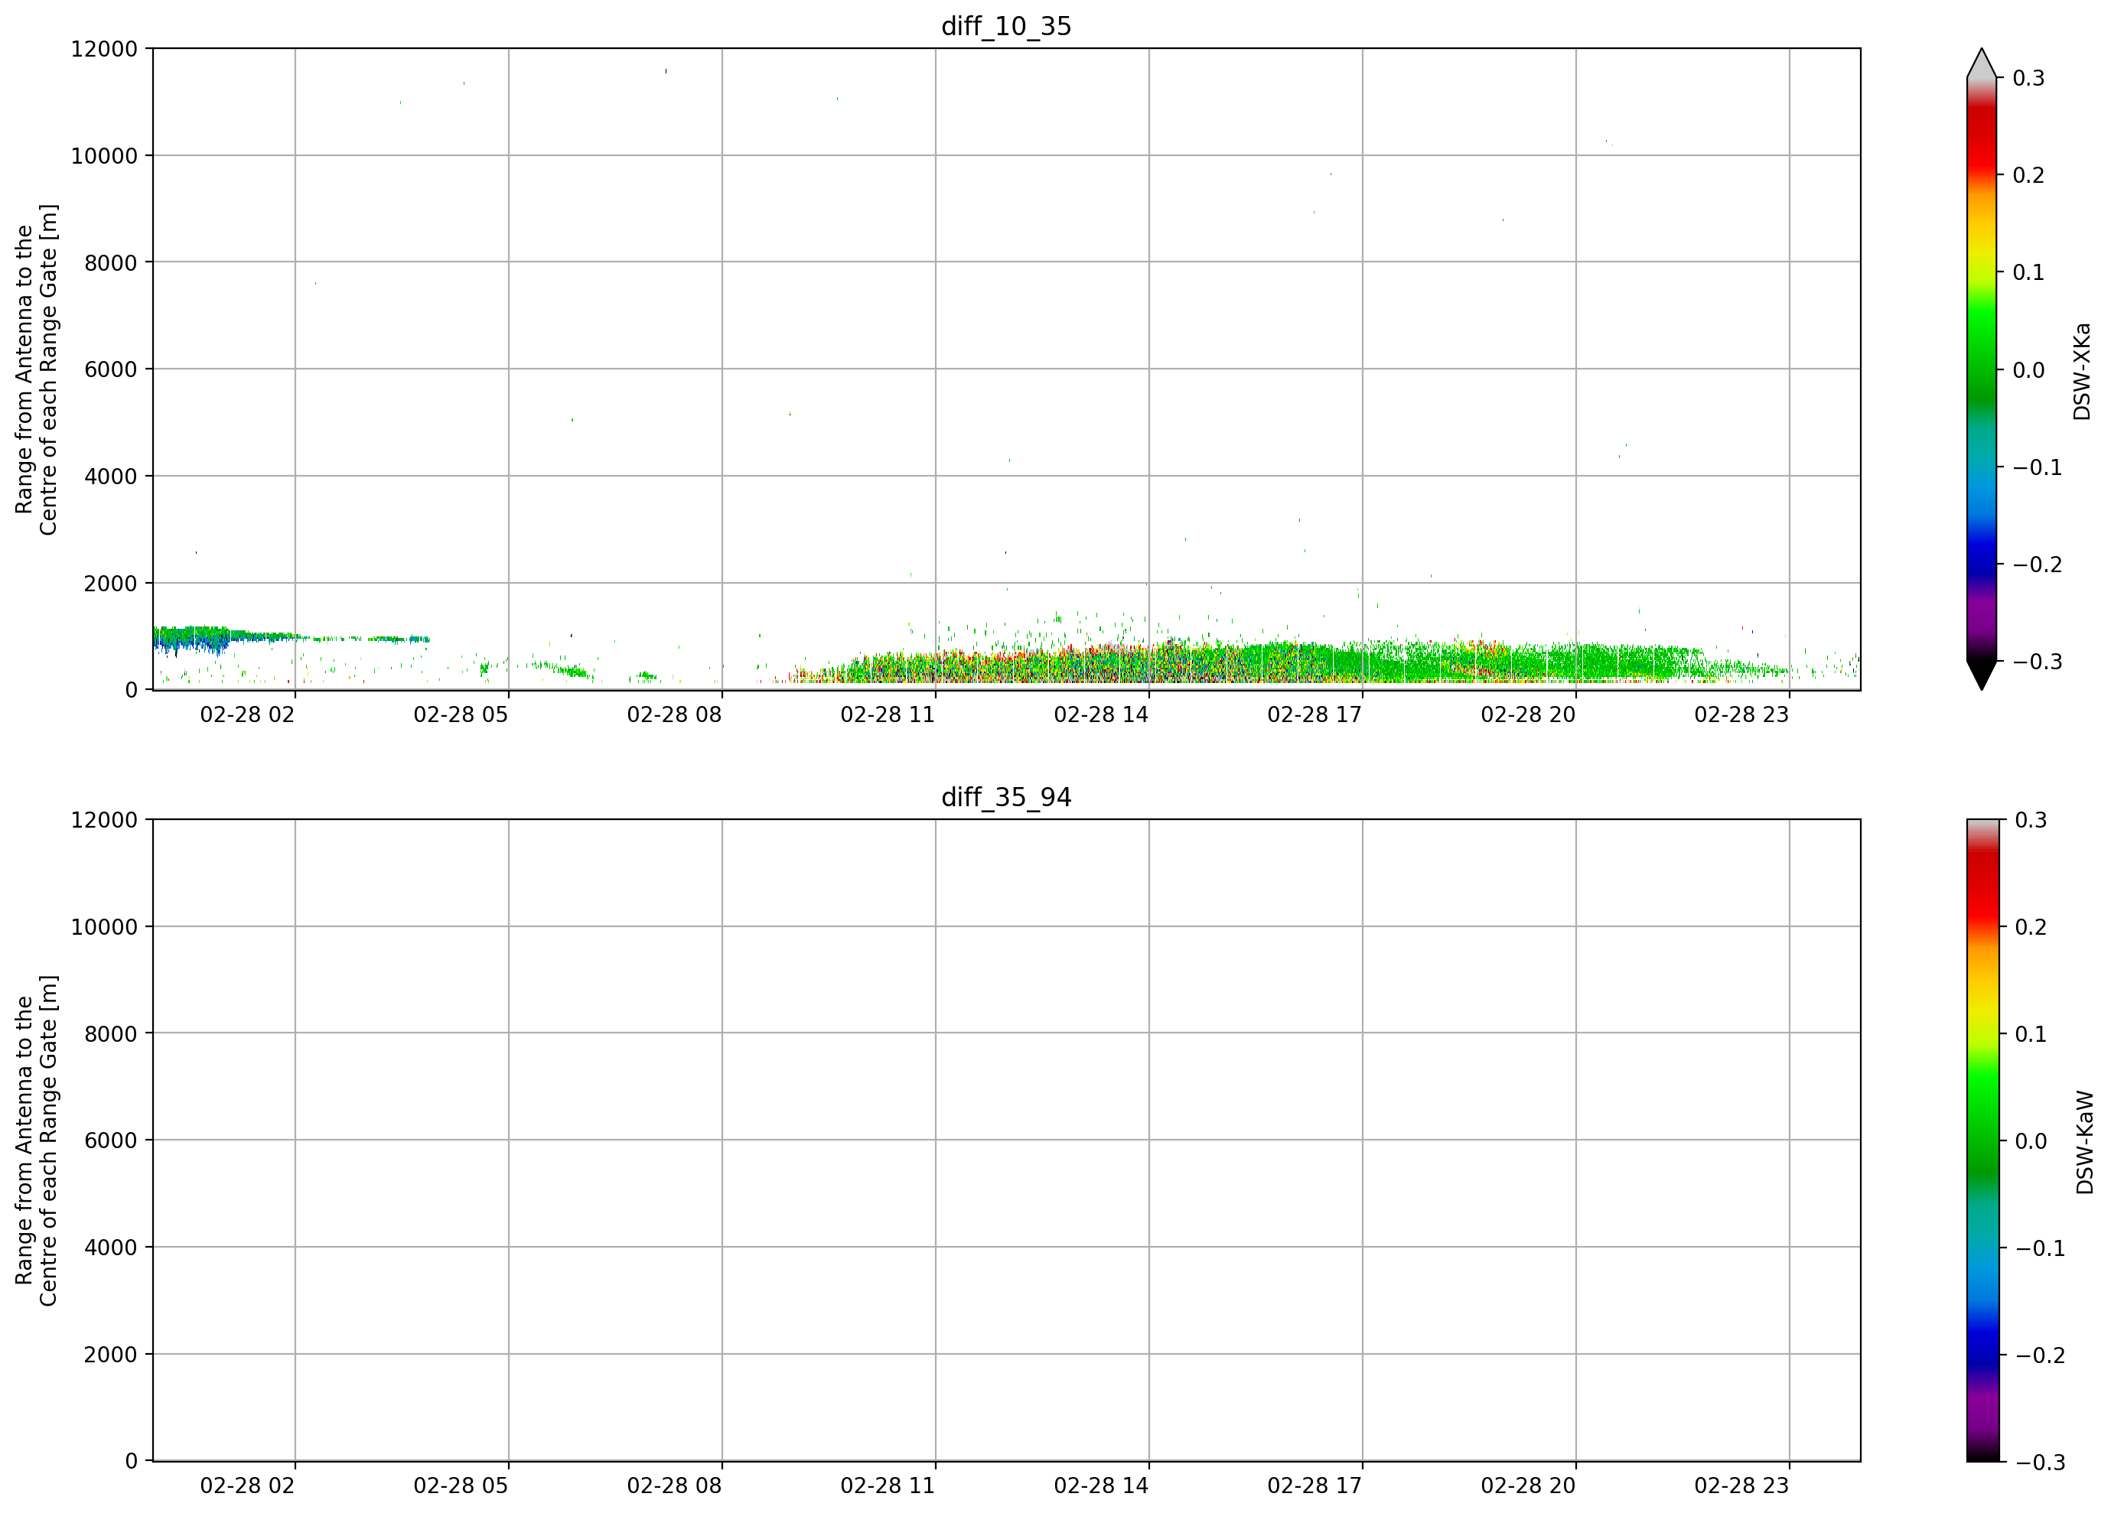
Task: Click the "2000" y-axis tick of diff_35_94
Action: (x=111, y=1355)
